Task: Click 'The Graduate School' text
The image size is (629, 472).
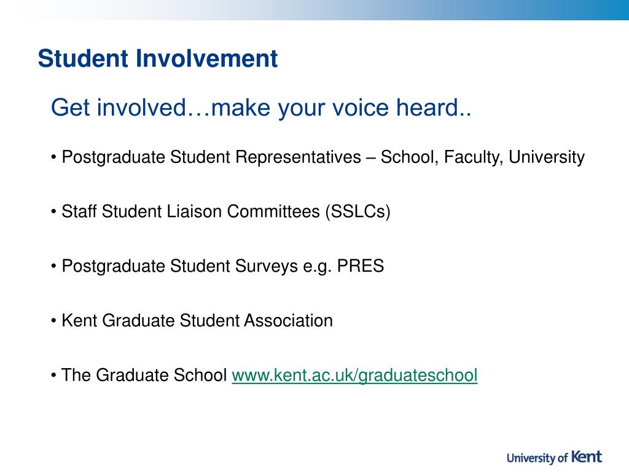Action: click(144, 376)
